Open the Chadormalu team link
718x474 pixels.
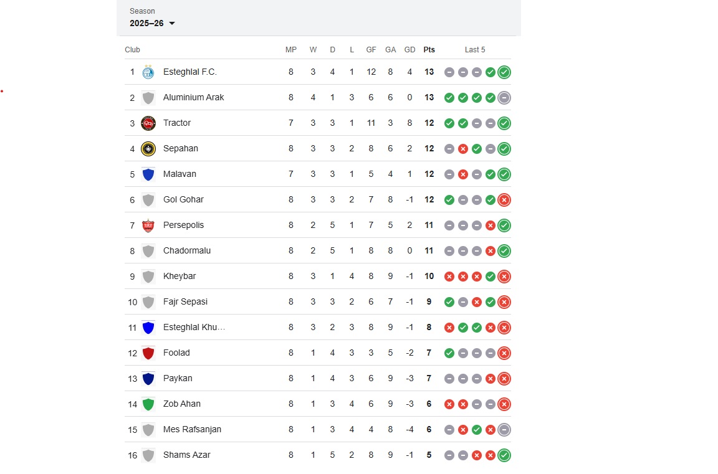click(x=187, y=251)
